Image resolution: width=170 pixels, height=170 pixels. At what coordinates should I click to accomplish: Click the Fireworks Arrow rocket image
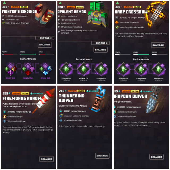point(44,101)
